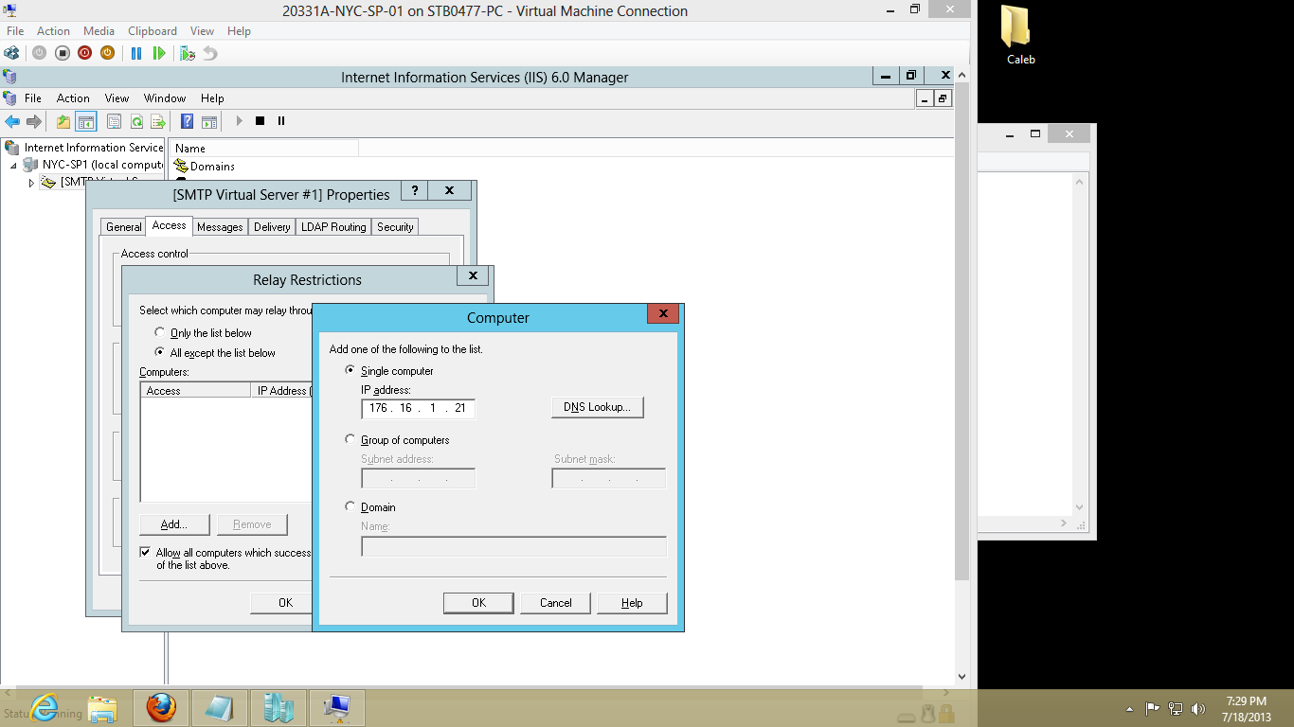Click the blue Help question mark icon

(188, 121)
